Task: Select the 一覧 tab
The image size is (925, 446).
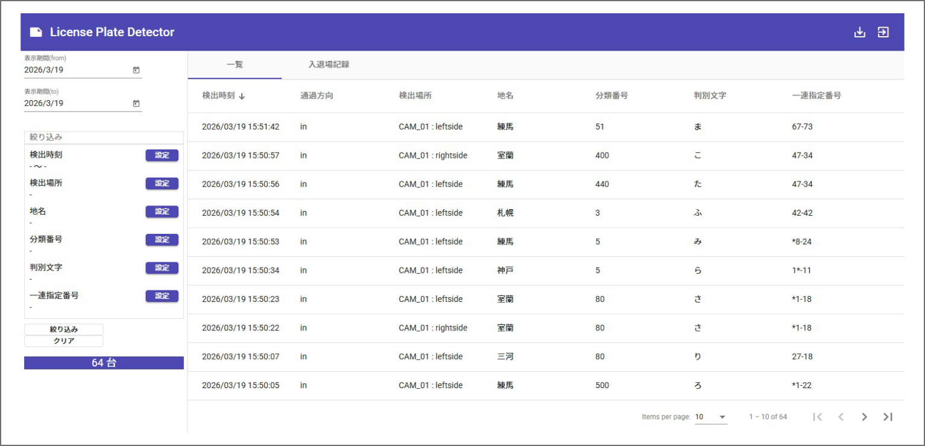Action: (x=235, y=64)
